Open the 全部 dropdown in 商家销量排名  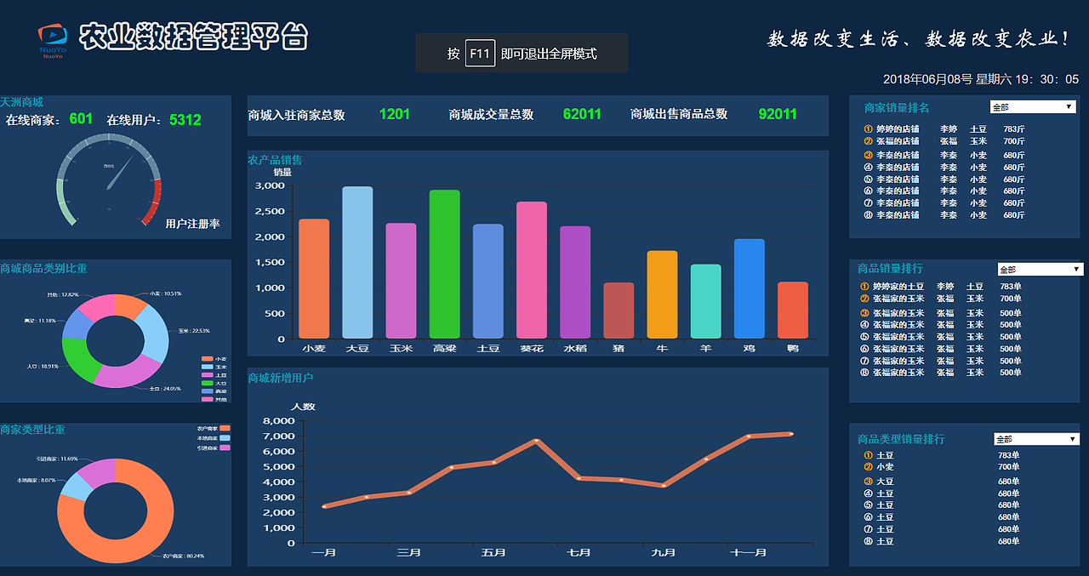tap(1032, 107)
